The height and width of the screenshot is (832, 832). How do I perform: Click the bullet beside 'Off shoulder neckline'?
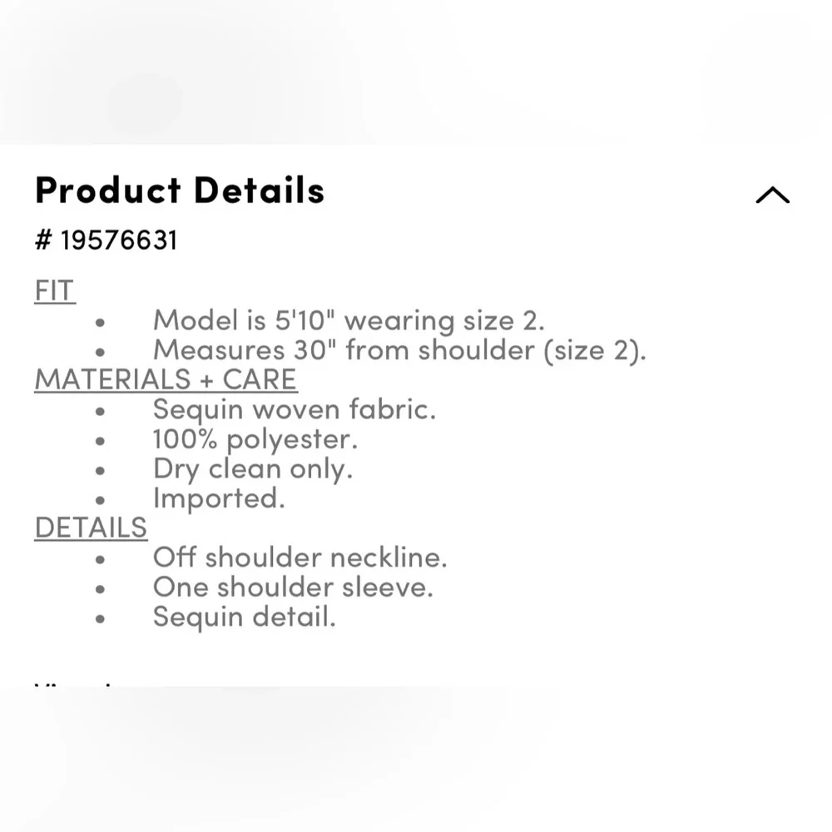(101, 558)
